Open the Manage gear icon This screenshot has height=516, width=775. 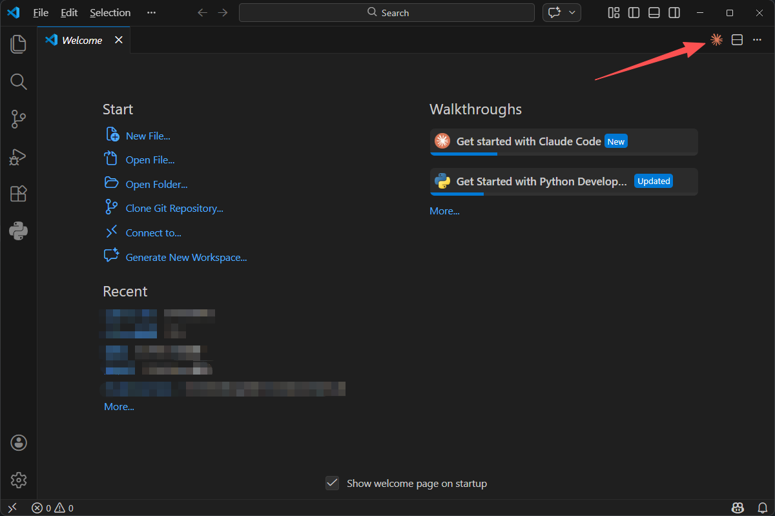coord(18,480)
